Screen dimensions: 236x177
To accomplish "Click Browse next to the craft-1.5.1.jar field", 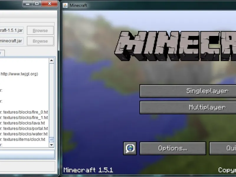I will coord(40,30).
